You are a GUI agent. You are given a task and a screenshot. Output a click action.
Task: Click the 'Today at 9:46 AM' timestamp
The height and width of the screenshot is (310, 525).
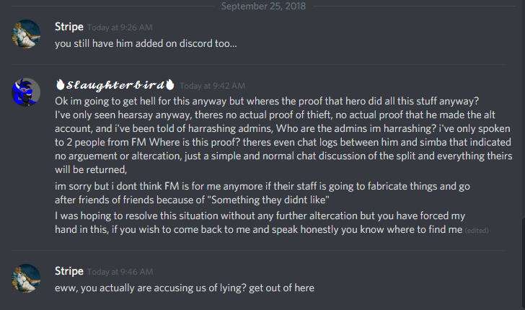(x=120, y=272)
